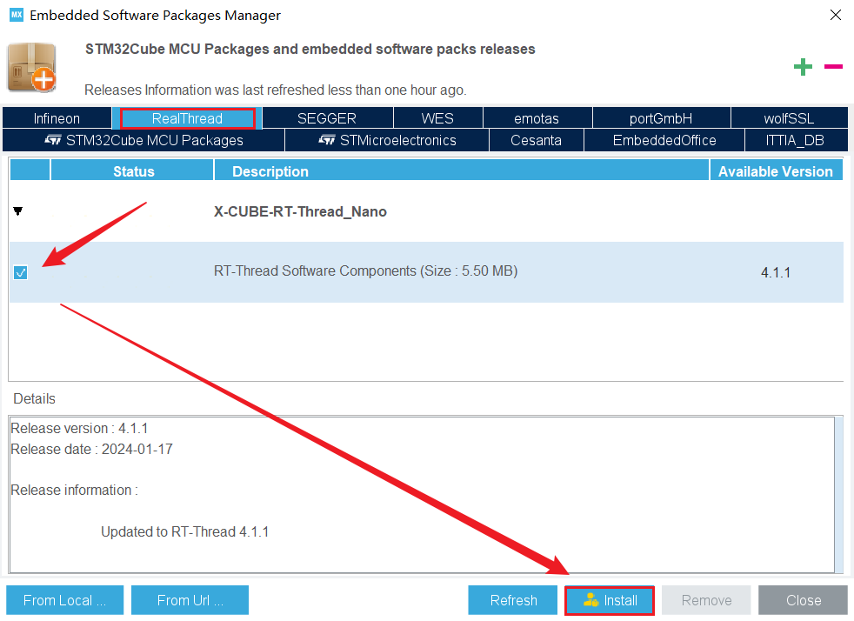Click the Install button
854x621 pixels.
(609, 600)
